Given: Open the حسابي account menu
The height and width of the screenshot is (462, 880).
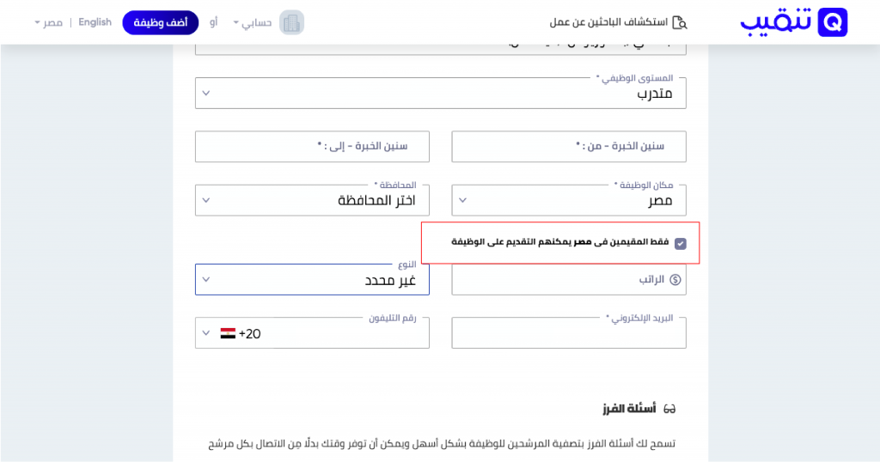Looking at the screenshot, I should [x=252, y=22].
